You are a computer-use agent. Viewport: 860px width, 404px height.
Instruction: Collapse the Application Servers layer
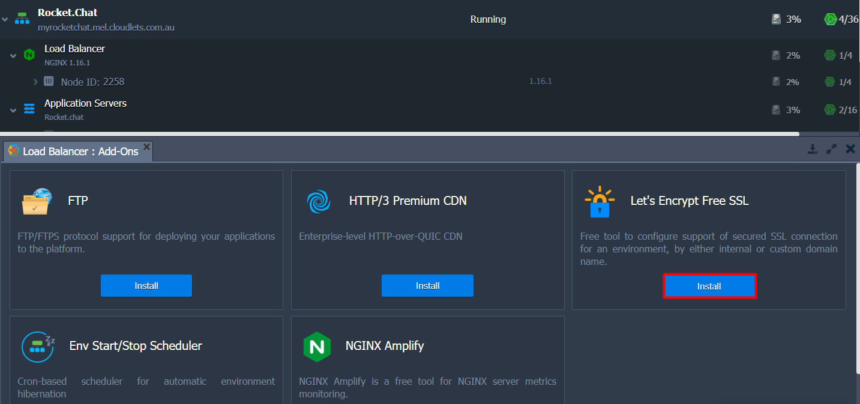13,110
